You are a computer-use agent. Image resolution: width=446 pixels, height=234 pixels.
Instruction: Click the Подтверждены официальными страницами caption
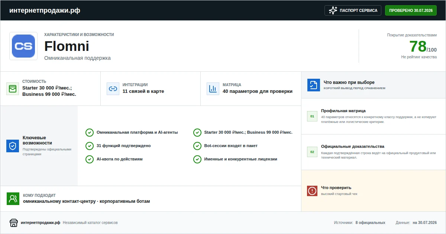pyautogui.click(x=47, y=152)
